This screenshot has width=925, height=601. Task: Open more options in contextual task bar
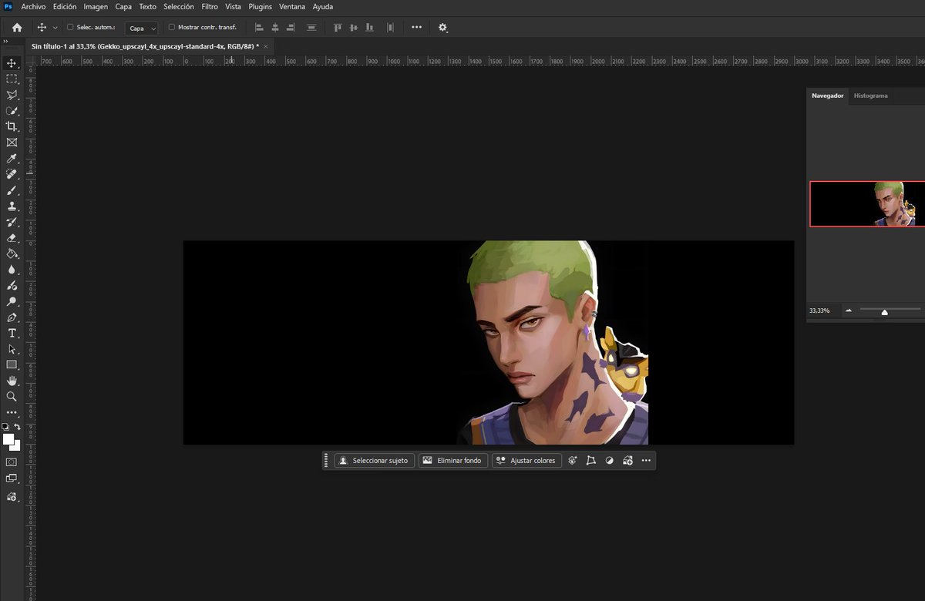tap(646, 461)
